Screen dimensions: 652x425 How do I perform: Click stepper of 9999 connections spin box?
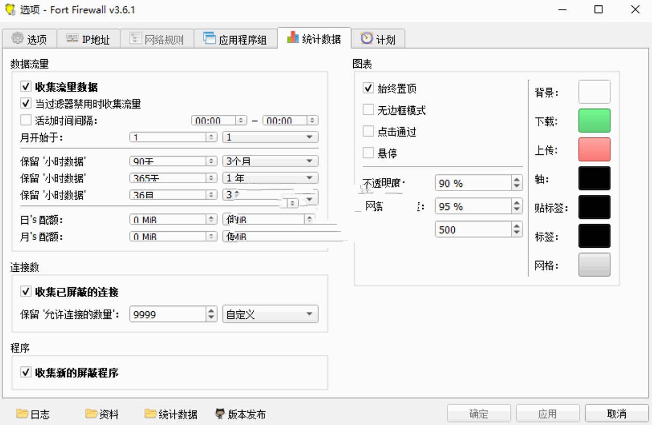tap(212, 314)
